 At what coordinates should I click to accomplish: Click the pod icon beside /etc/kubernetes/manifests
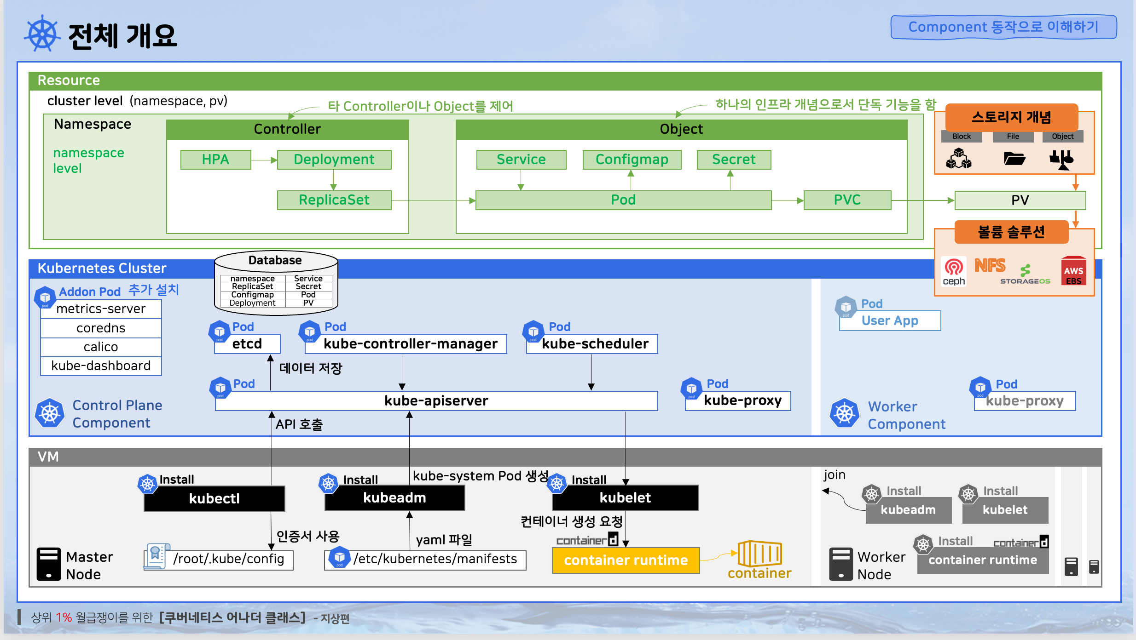[340, 557]
